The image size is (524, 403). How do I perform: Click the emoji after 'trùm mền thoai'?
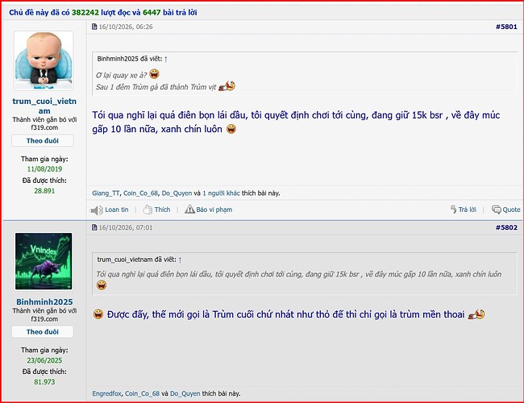click(x=476, y=314)
